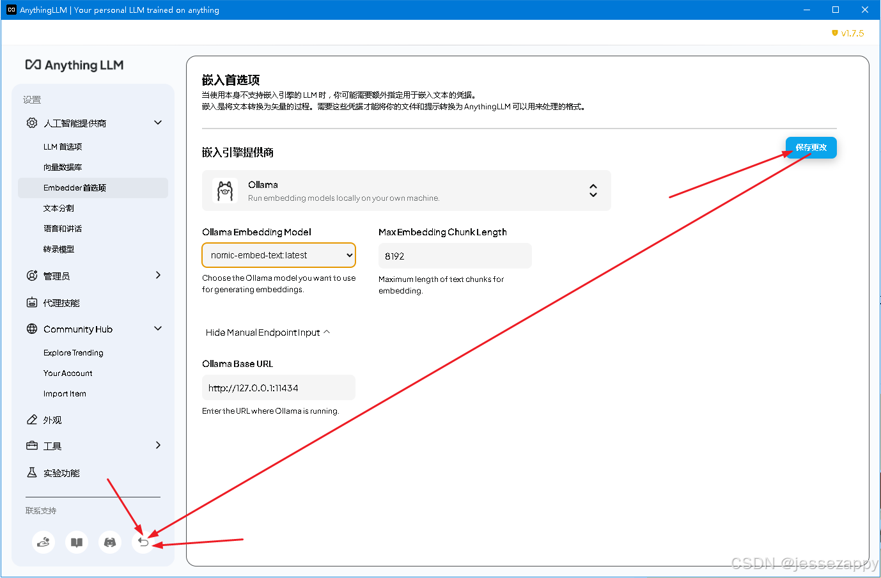Focus the Max Embedding Chunk Length field
Image resolution: width=881 pixels, height=578 pixels.
coord(455,256)
